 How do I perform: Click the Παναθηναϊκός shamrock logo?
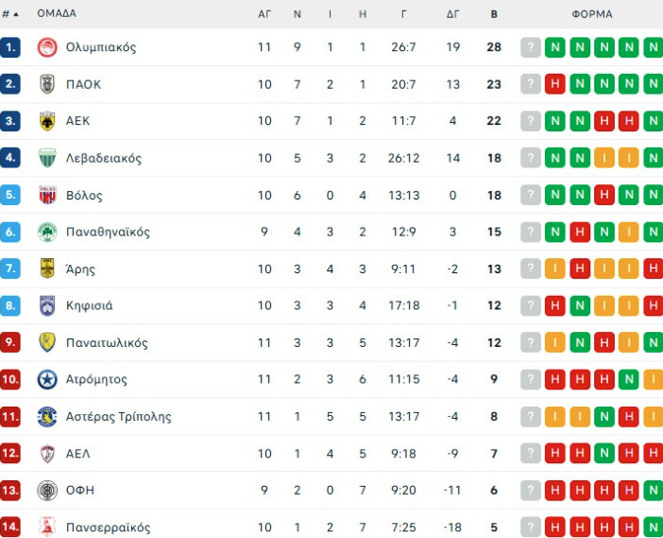(47, 232)
